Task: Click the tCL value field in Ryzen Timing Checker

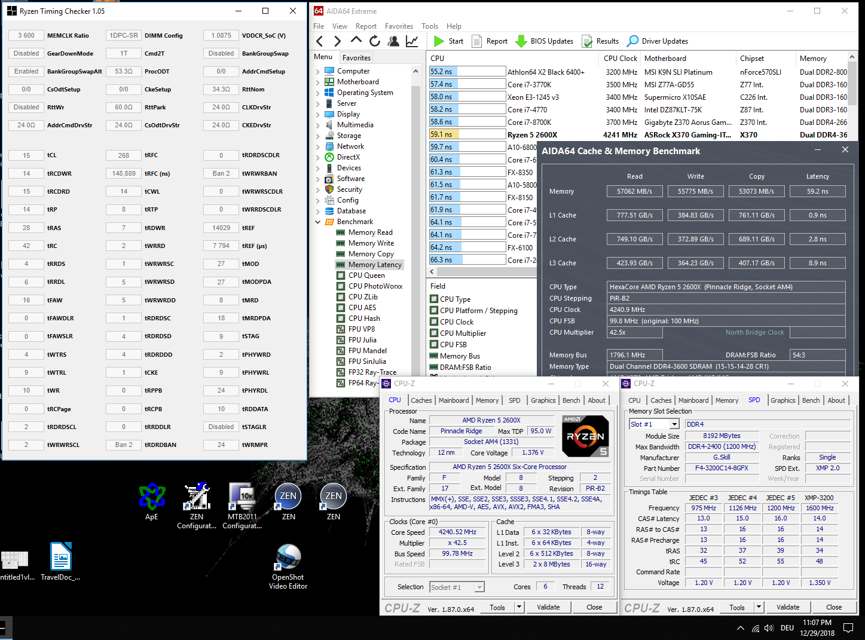Action: tap(26, 155)
